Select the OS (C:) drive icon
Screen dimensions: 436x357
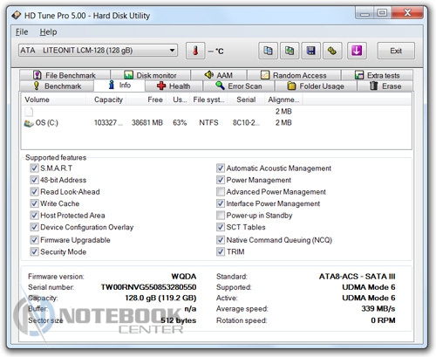(x=29, y=123)
